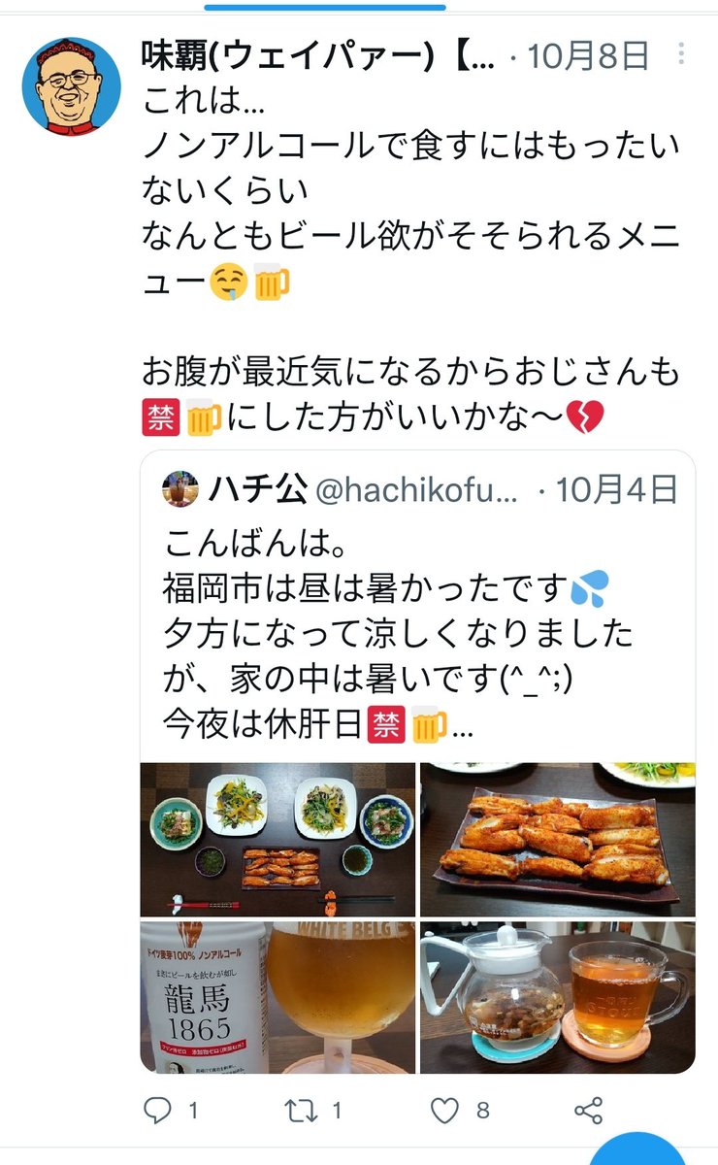Image resolution: width=718 pixels, height=1165 pixels.
Task: Open the cartoon avatar of 味覇 account
Action: coord(71,85)
